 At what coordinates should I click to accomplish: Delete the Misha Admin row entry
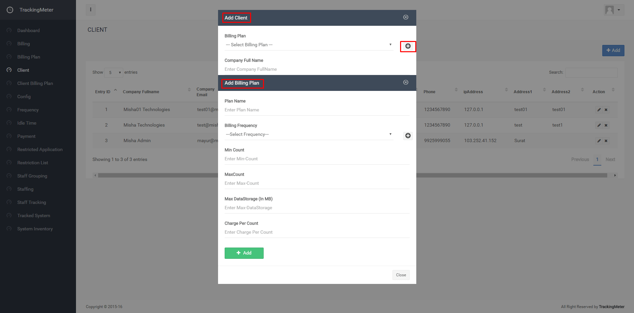[x=606, y=141]
